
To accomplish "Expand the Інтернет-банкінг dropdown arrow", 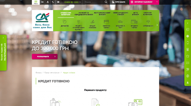I will [x=157, y=2].
